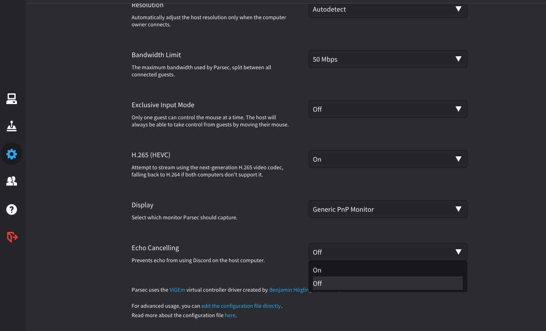Open the Exclusive Input Mode dropdown
This screenshot has width=546, height=331.
(x=388, y=109)
